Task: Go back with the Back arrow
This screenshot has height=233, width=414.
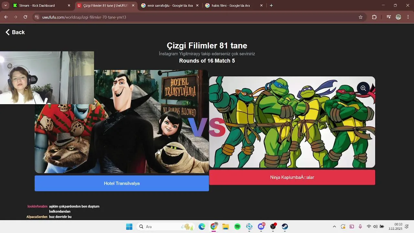Action: coord(15,32)
